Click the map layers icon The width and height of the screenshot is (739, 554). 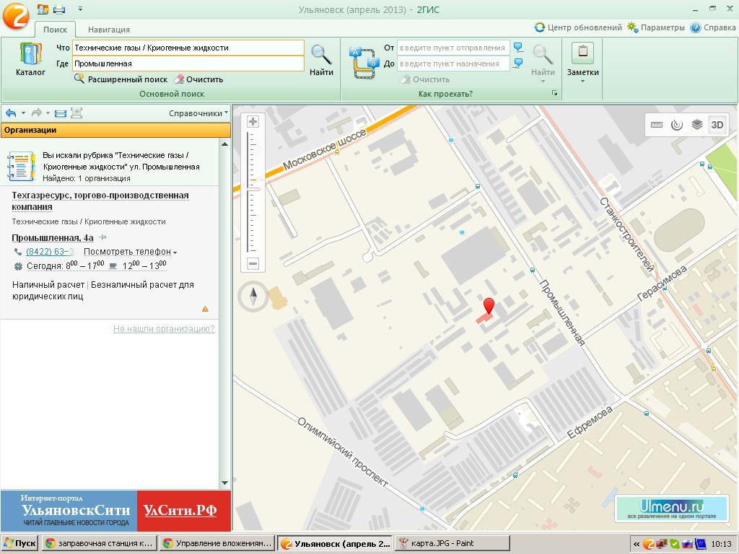(696, 124)
